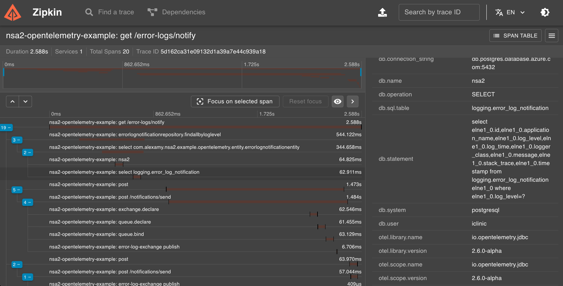
Task: Click the expand-all down chevron button
Action: coord(25,101)
